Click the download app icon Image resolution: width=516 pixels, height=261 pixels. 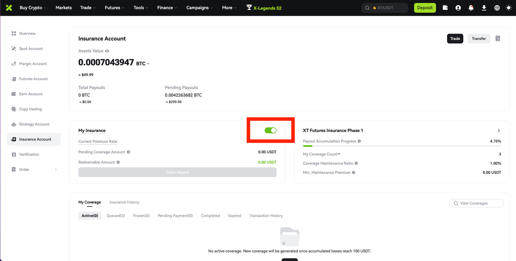point(484,8)
